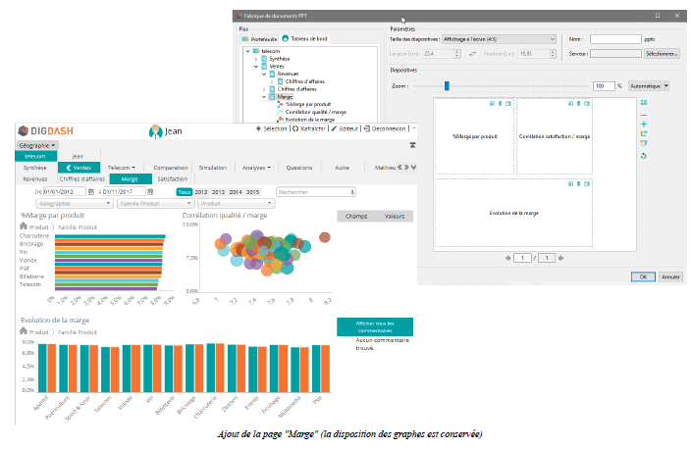Collapse the telecom tree node
This screenshot has height=450, width=691.
point(247,51)
